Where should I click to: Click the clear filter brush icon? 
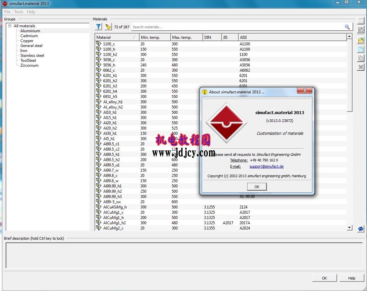108,27
